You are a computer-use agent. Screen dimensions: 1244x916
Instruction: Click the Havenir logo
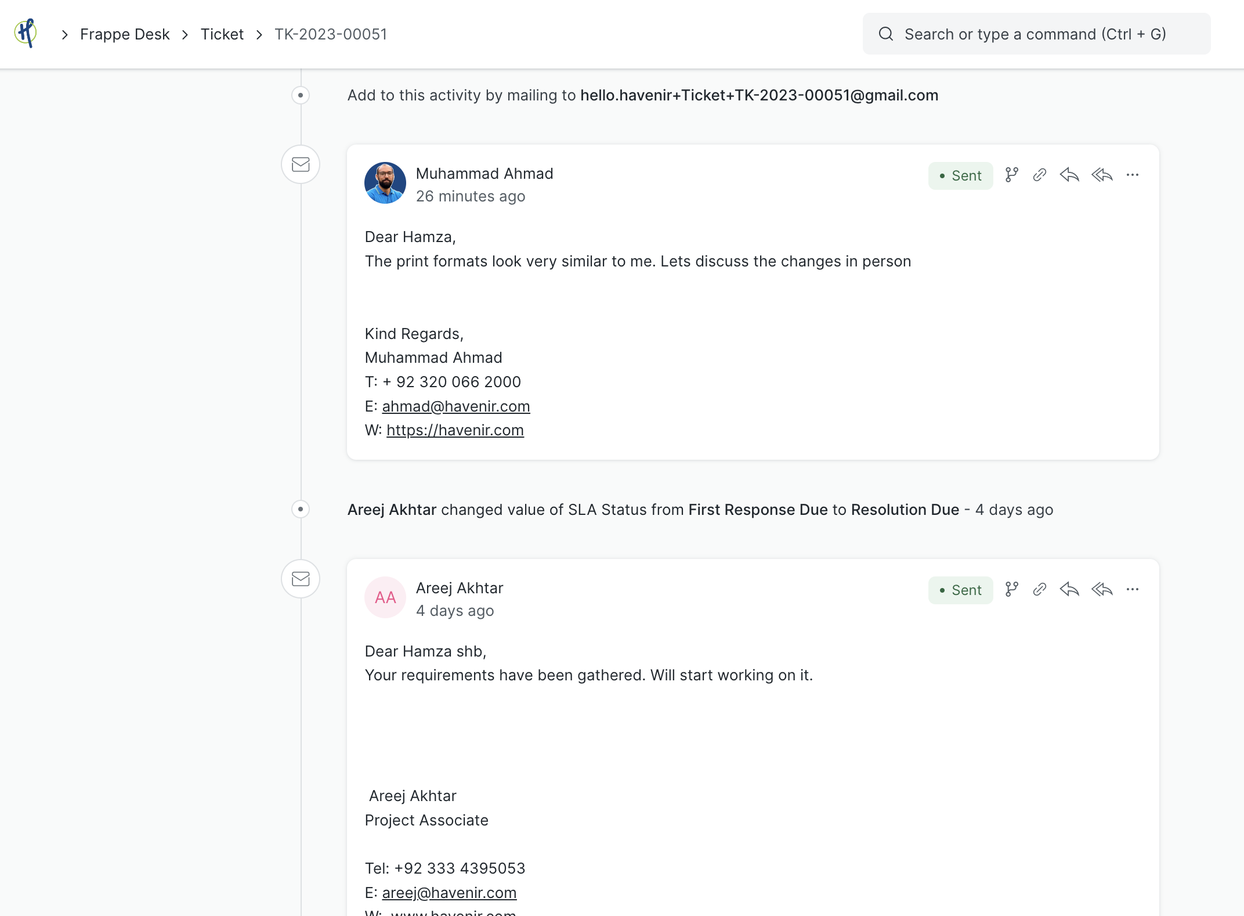click(x=26, y=33)
